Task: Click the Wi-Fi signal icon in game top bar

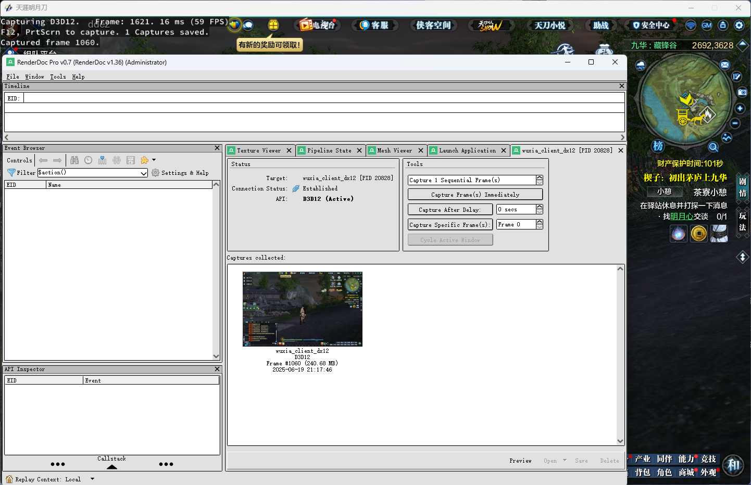Action: 691,25
